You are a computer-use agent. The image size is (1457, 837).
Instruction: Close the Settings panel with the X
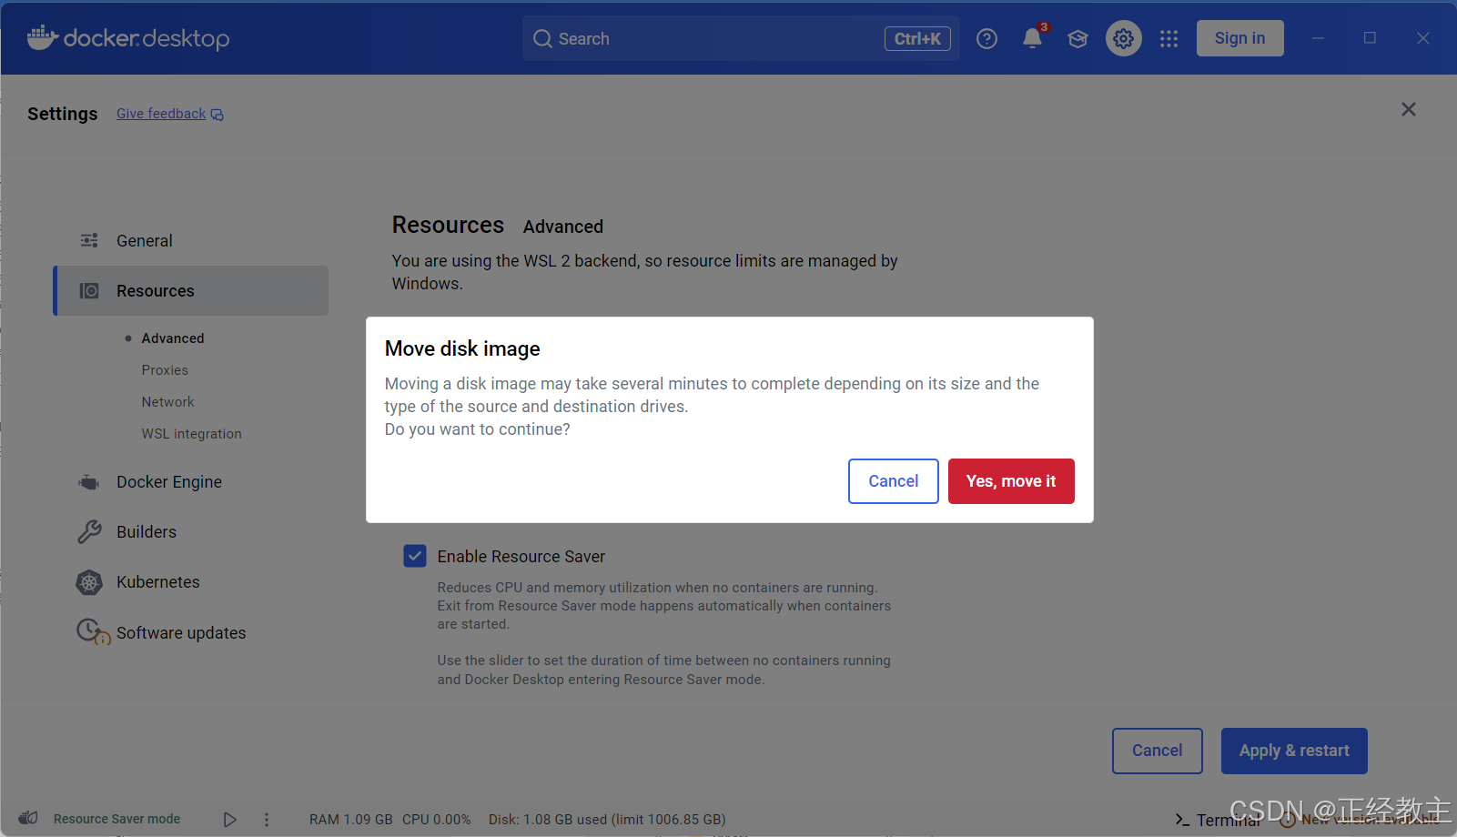(1409, 109)
